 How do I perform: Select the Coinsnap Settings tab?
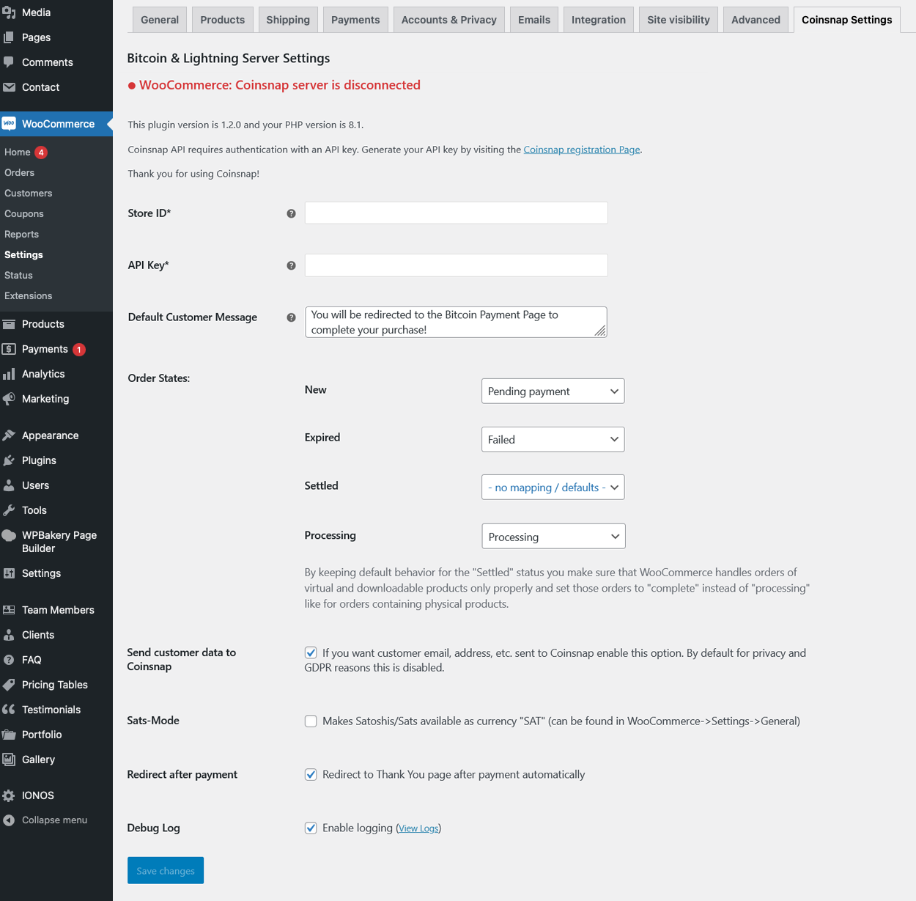[x=847, y=20]
